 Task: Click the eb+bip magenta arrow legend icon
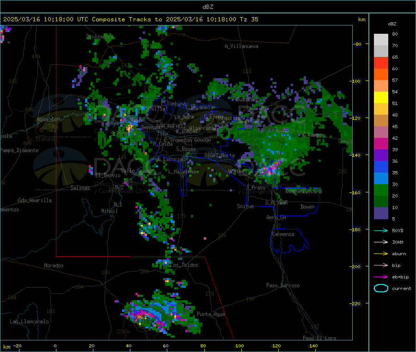pos(381,277)
